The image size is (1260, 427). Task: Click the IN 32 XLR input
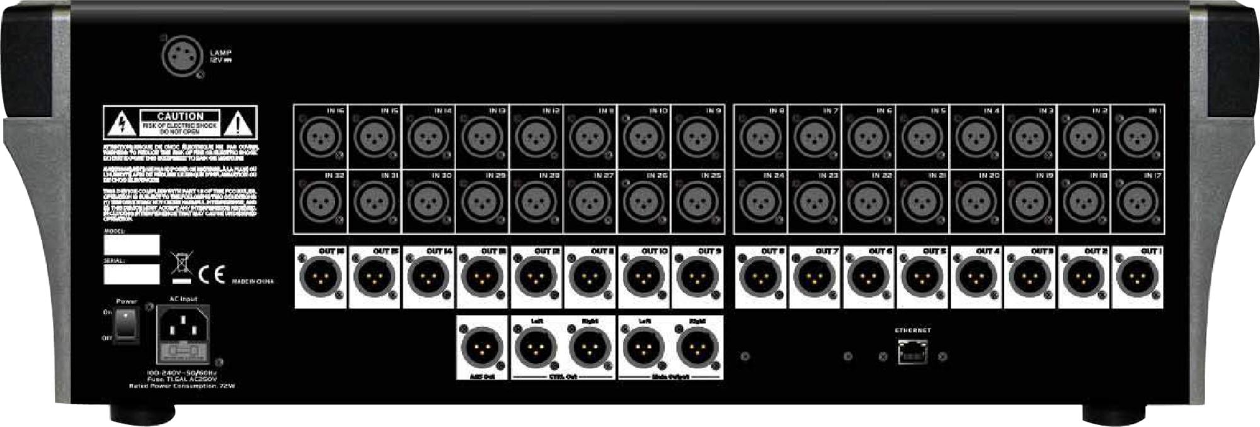point(320,202)
